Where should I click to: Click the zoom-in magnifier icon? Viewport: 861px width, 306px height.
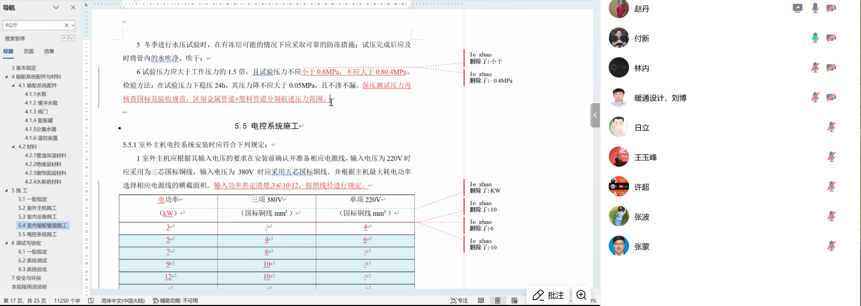[581, 295]
